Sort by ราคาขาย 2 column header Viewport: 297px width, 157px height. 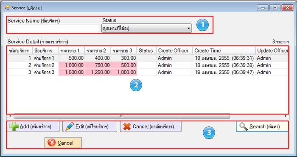coord(98,50)
